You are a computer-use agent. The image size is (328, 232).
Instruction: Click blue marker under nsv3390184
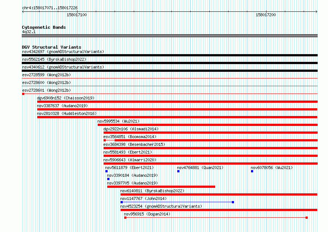pyautogui.click(x=108, y=179)
